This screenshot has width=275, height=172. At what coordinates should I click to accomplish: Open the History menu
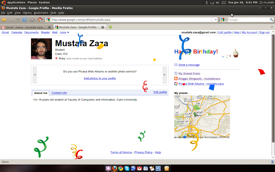click(27, 13)
